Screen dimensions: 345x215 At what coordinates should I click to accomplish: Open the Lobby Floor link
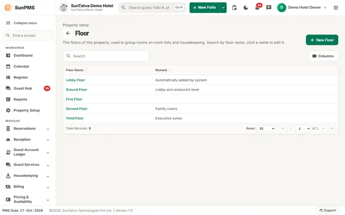76,80
